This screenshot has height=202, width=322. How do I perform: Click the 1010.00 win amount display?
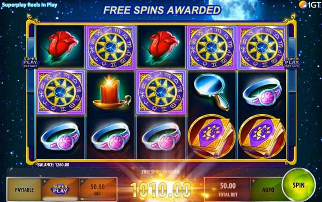tap(161, 190)
